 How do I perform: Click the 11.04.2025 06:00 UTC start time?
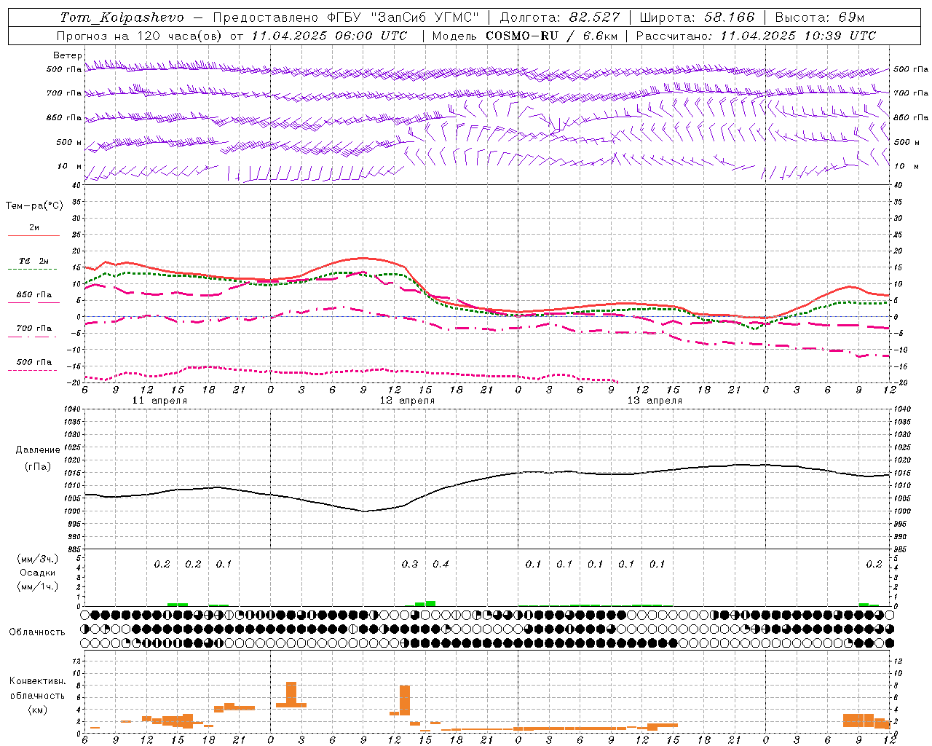(328, 36)
